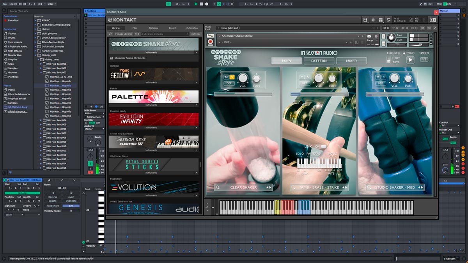
Task: Toggle the LINK ON switch
Action: tap(320, 146)
